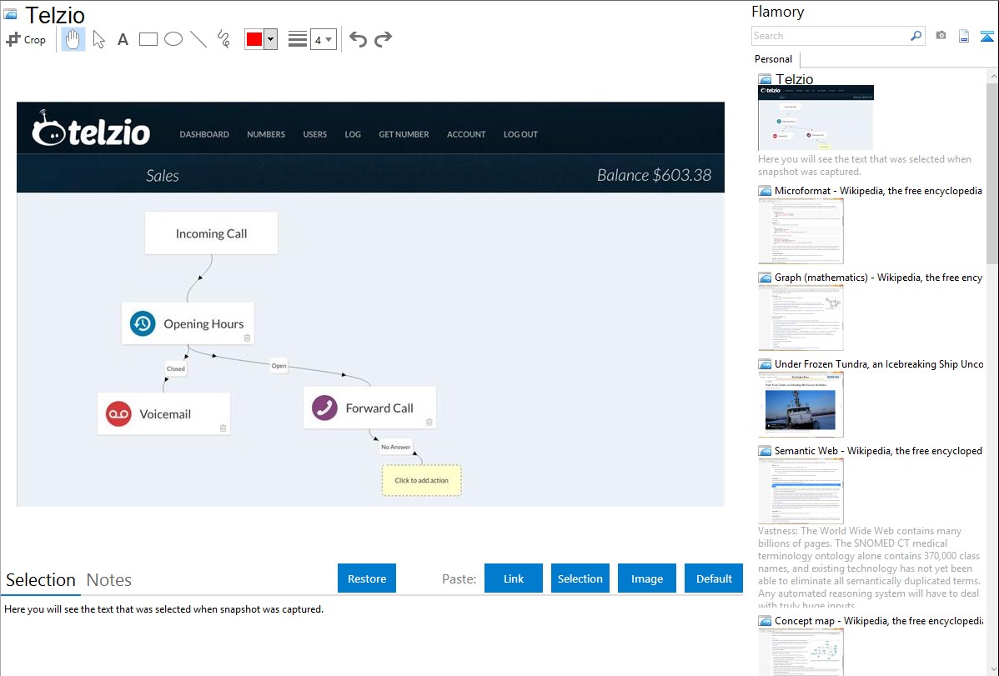Open DASHBOARD in Telzio nav

pyautogui.click(x=203, y=134)
